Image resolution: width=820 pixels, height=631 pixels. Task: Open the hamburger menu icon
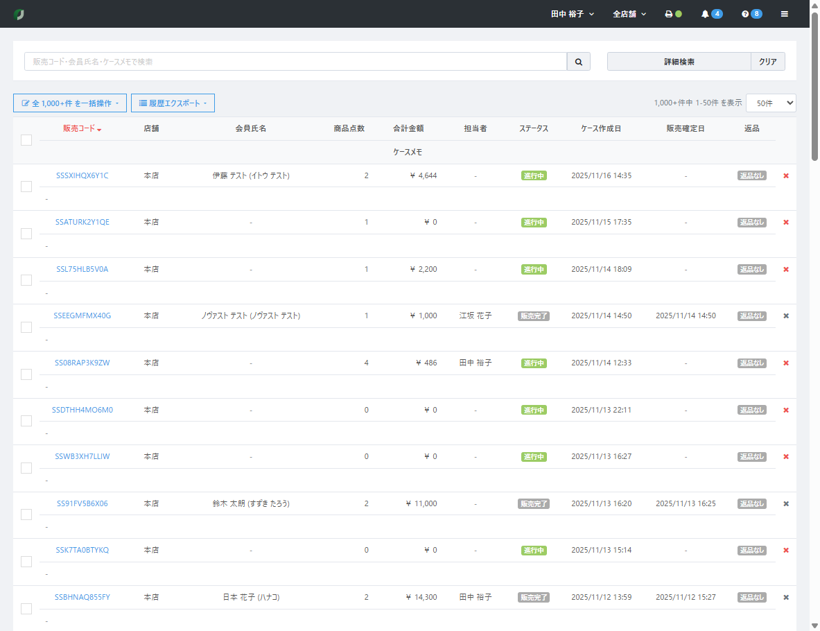(x=784, y=14)
